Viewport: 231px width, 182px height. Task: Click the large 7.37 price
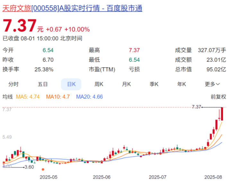tap(20, 26)
